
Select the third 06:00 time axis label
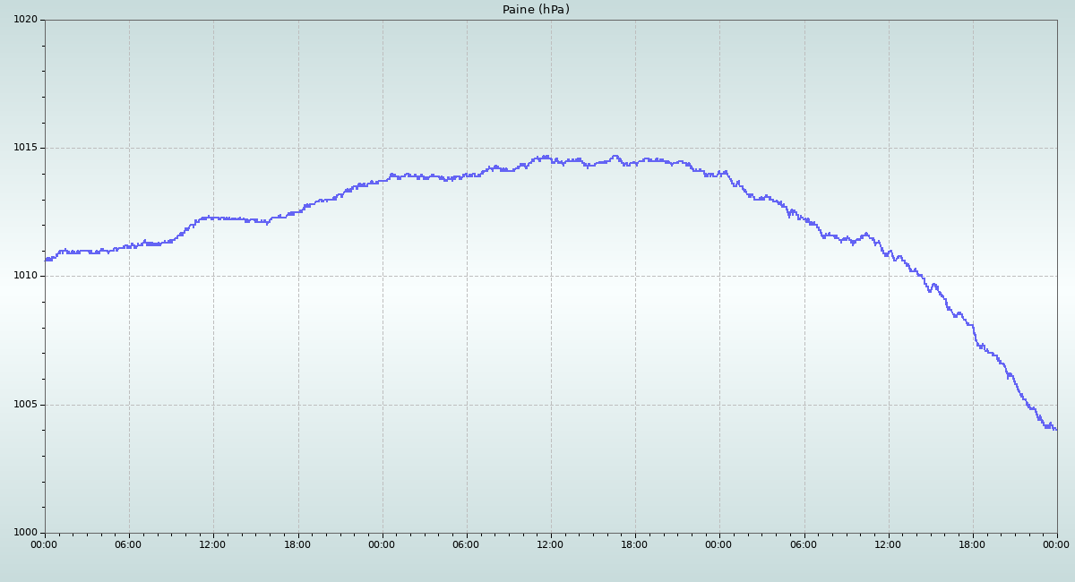coord(804,544)
